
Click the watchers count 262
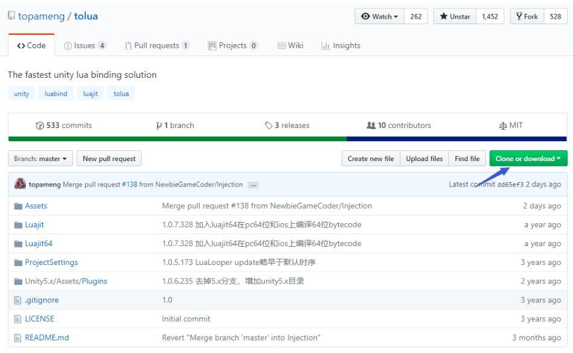point(416,16)
